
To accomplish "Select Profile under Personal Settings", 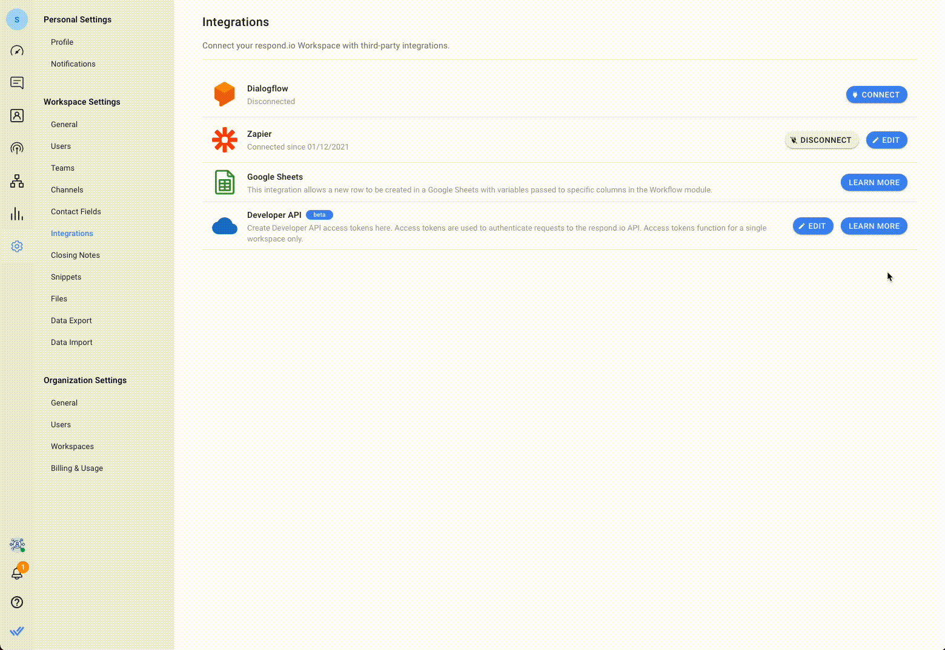I will click(62, 42).
